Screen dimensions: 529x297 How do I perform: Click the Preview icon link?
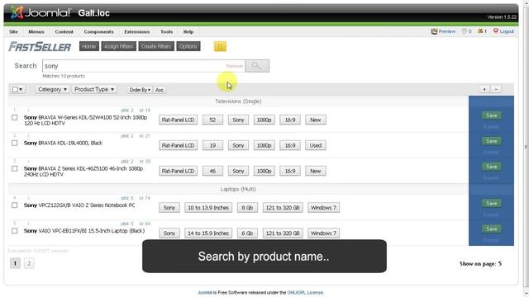pyautogui.click(x=443, y=31)
